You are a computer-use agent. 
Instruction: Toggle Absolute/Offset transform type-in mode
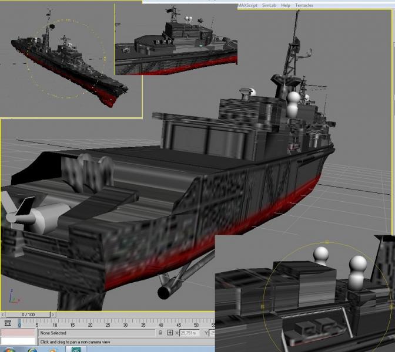pos(170,333)
